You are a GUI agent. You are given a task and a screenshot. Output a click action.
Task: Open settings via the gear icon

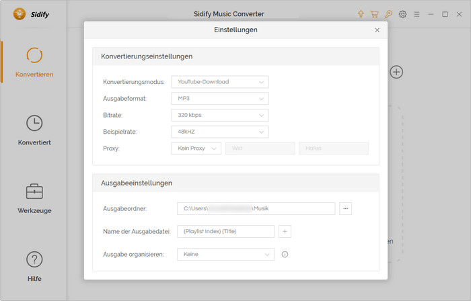402,14
